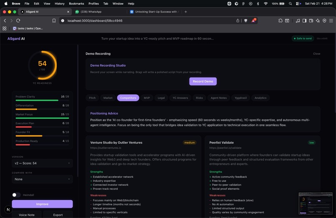Open the peerlist.io/validate link
336x218 pixels.
225,148
